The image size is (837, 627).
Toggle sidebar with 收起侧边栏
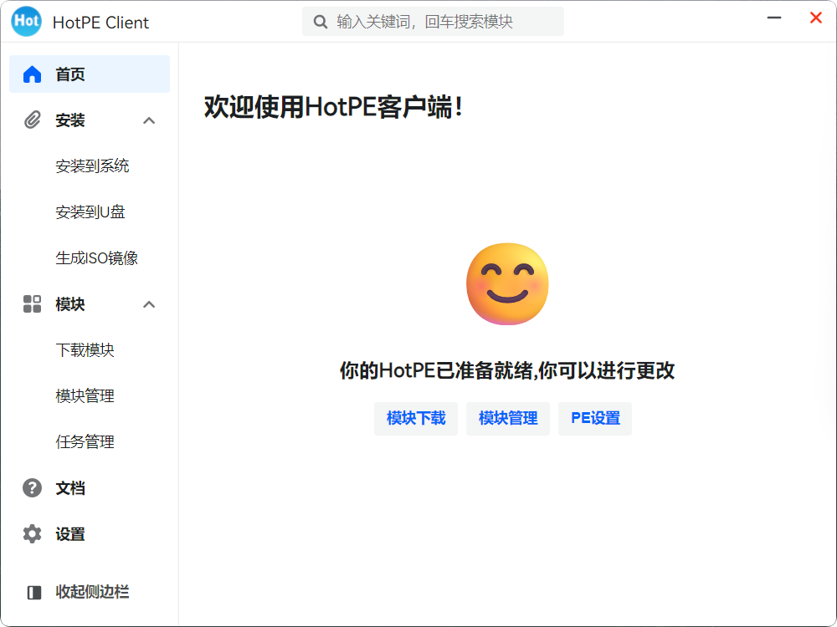pos(92,592)
